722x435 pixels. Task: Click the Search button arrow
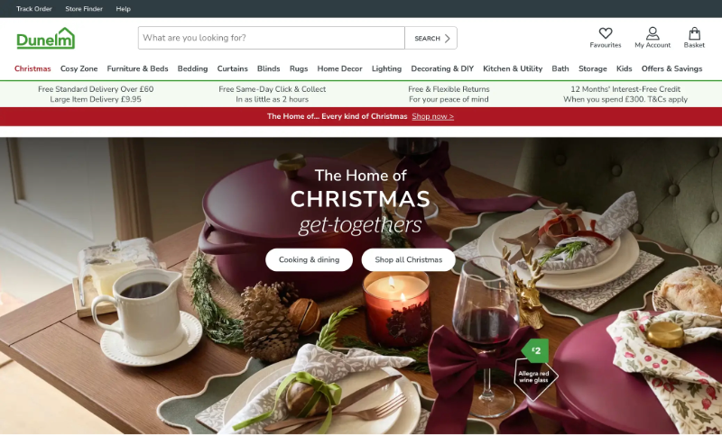[x=447, y=38]
